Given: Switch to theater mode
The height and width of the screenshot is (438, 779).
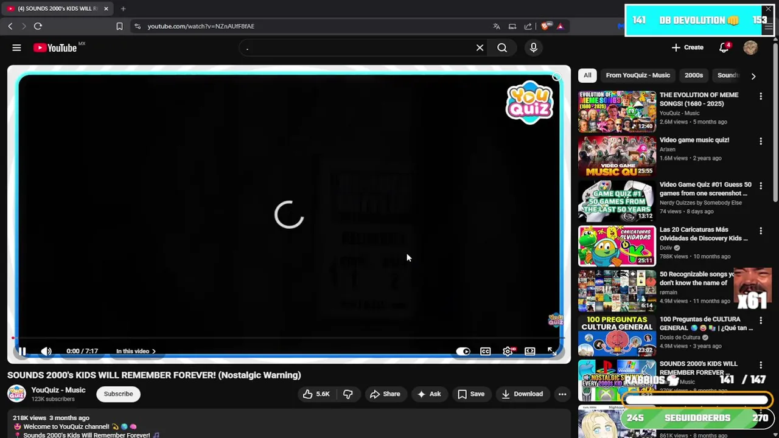Looking at the screenshot, I should tap(530, 351).
